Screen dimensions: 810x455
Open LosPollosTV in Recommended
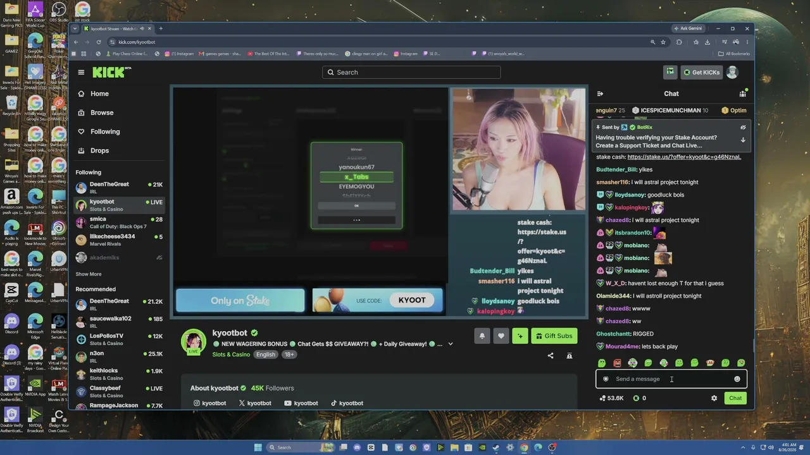(119, 339)
